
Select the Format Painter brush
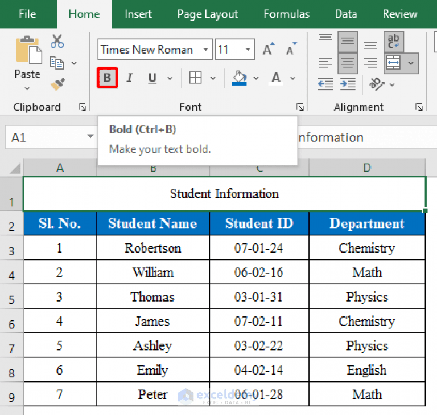point(57,84)
